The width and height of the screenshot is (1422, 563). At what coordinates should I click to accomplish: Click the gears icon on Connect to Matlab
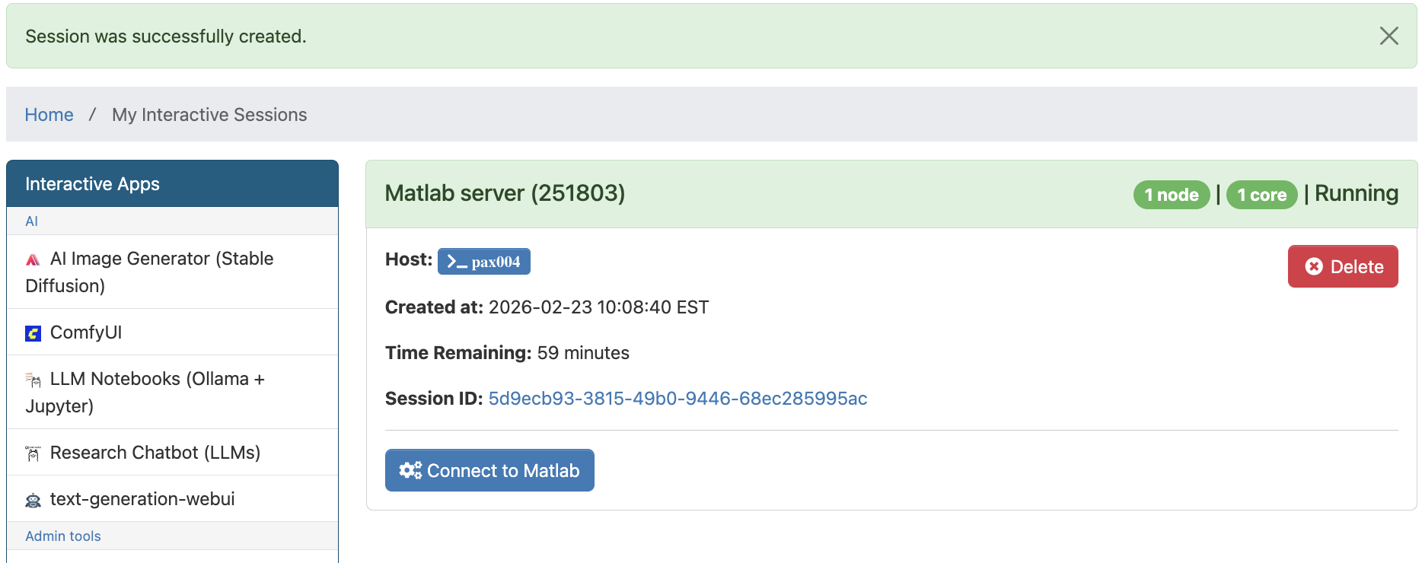click(410, 470)
